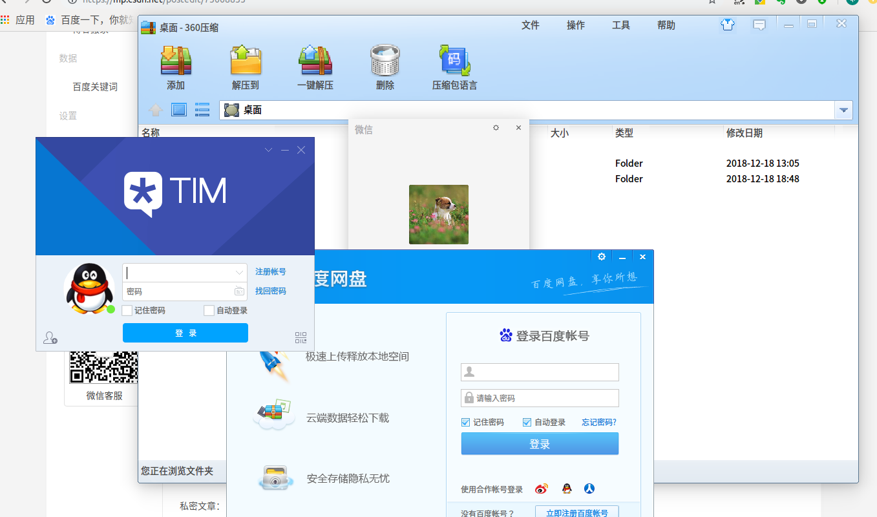
Task: Open the 工具 menu
Action: [620, 25]
